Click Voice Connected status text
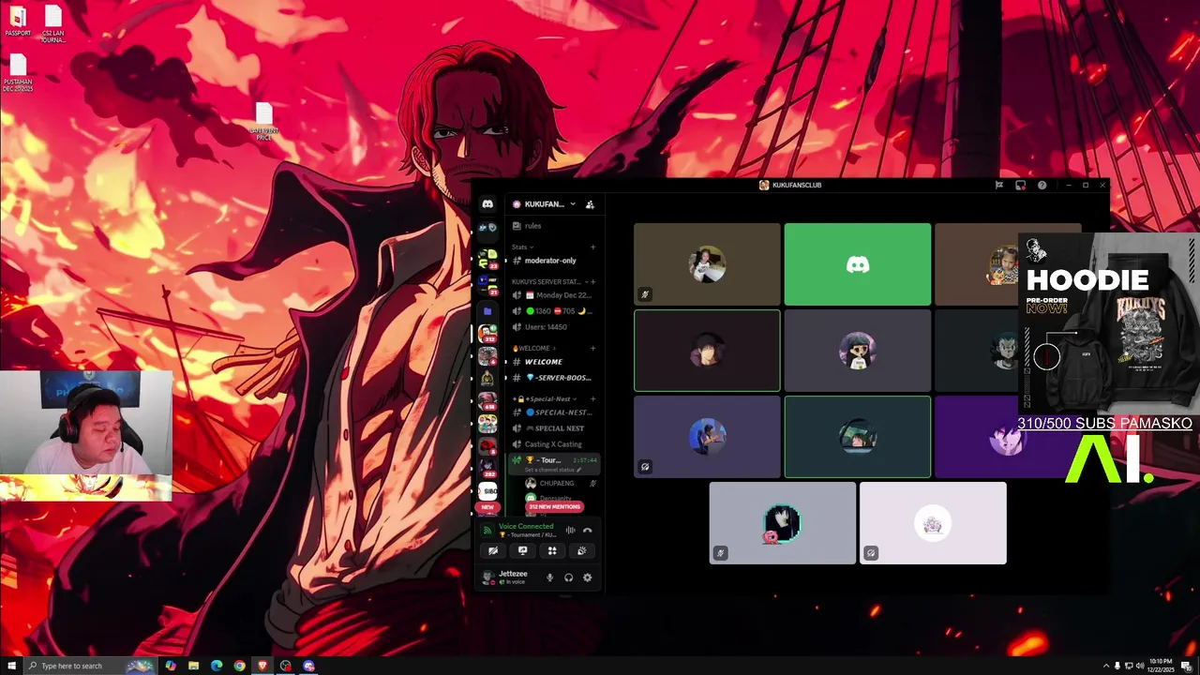The width and height of the screenshot is (1200, 675). pos(526,527)
